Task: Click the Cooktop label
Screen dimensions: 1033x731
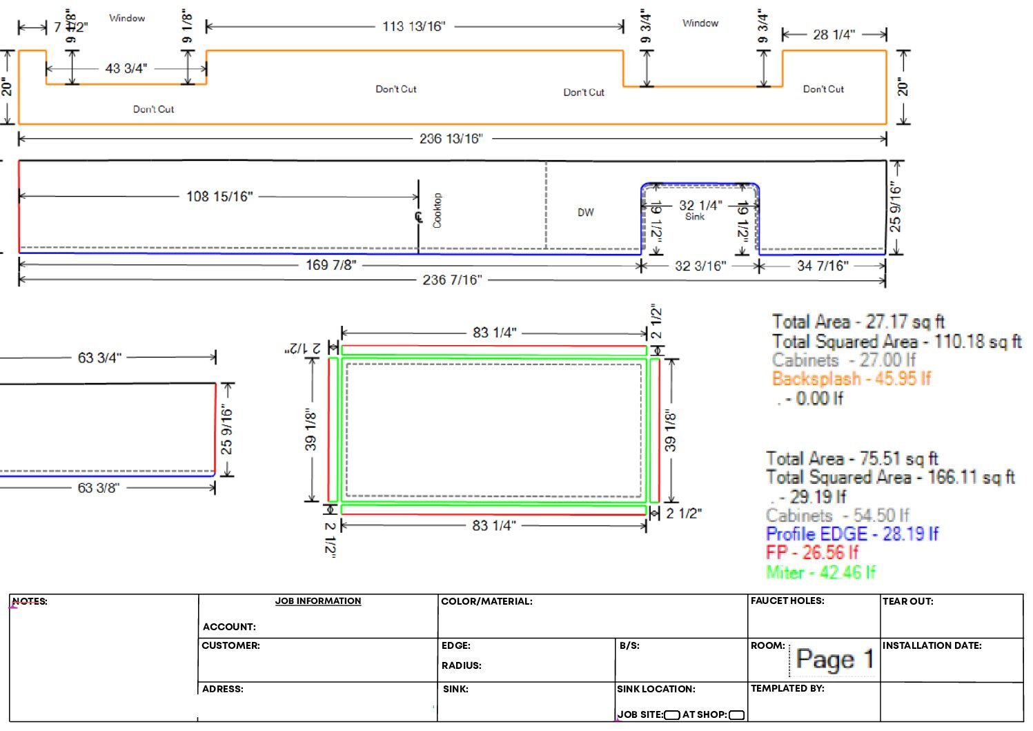Action: (437, 211)
